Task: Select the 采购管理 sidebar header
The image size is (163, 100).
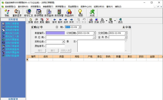Action: 13,20
